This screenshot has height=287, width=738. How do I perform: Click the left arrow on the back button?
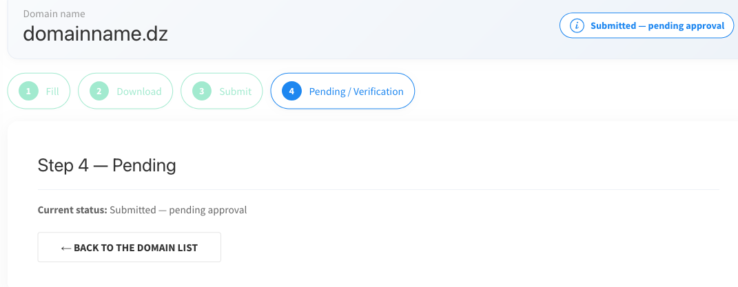click(66, 248)
